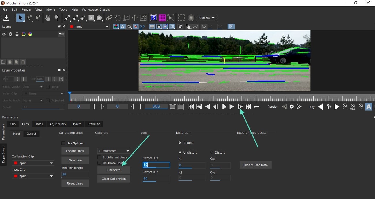Viewport: 375px width, 199px height.
Task: Click the Save project download icon
Action: [x=6, y=18]
